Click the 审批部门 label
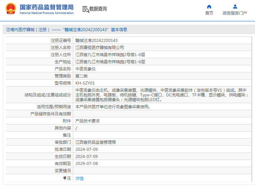The image size is (255, 187). (x=63, y=142)
